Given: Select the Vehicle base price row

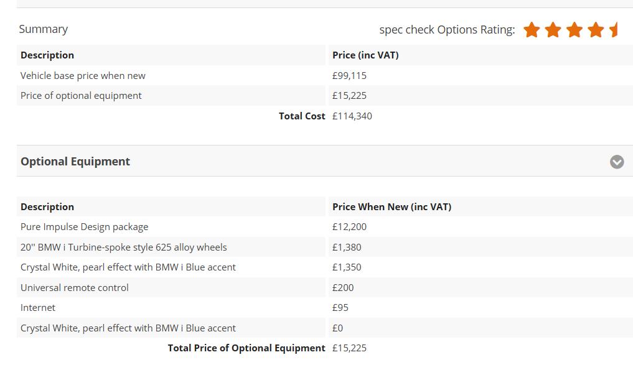Looking at the screenshot, I should pos(82,75).
